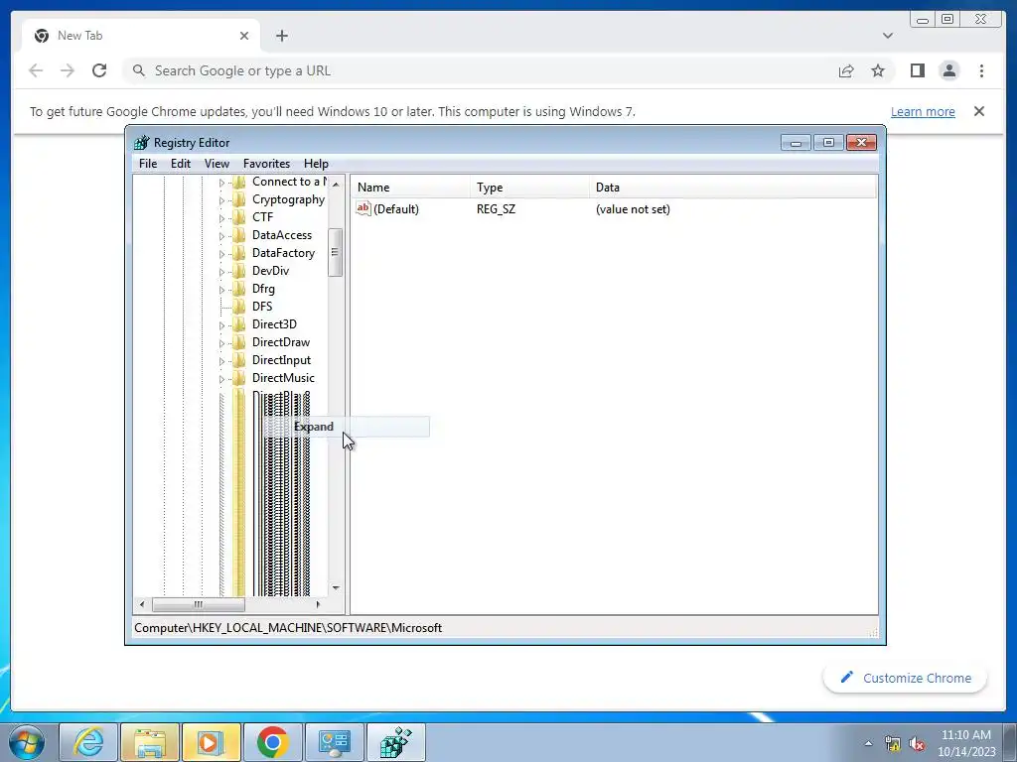Open the Help menu in Registry Editor
Image resolution: width=1017 pixels, height=762 pixels.
(x=316, y=164)
